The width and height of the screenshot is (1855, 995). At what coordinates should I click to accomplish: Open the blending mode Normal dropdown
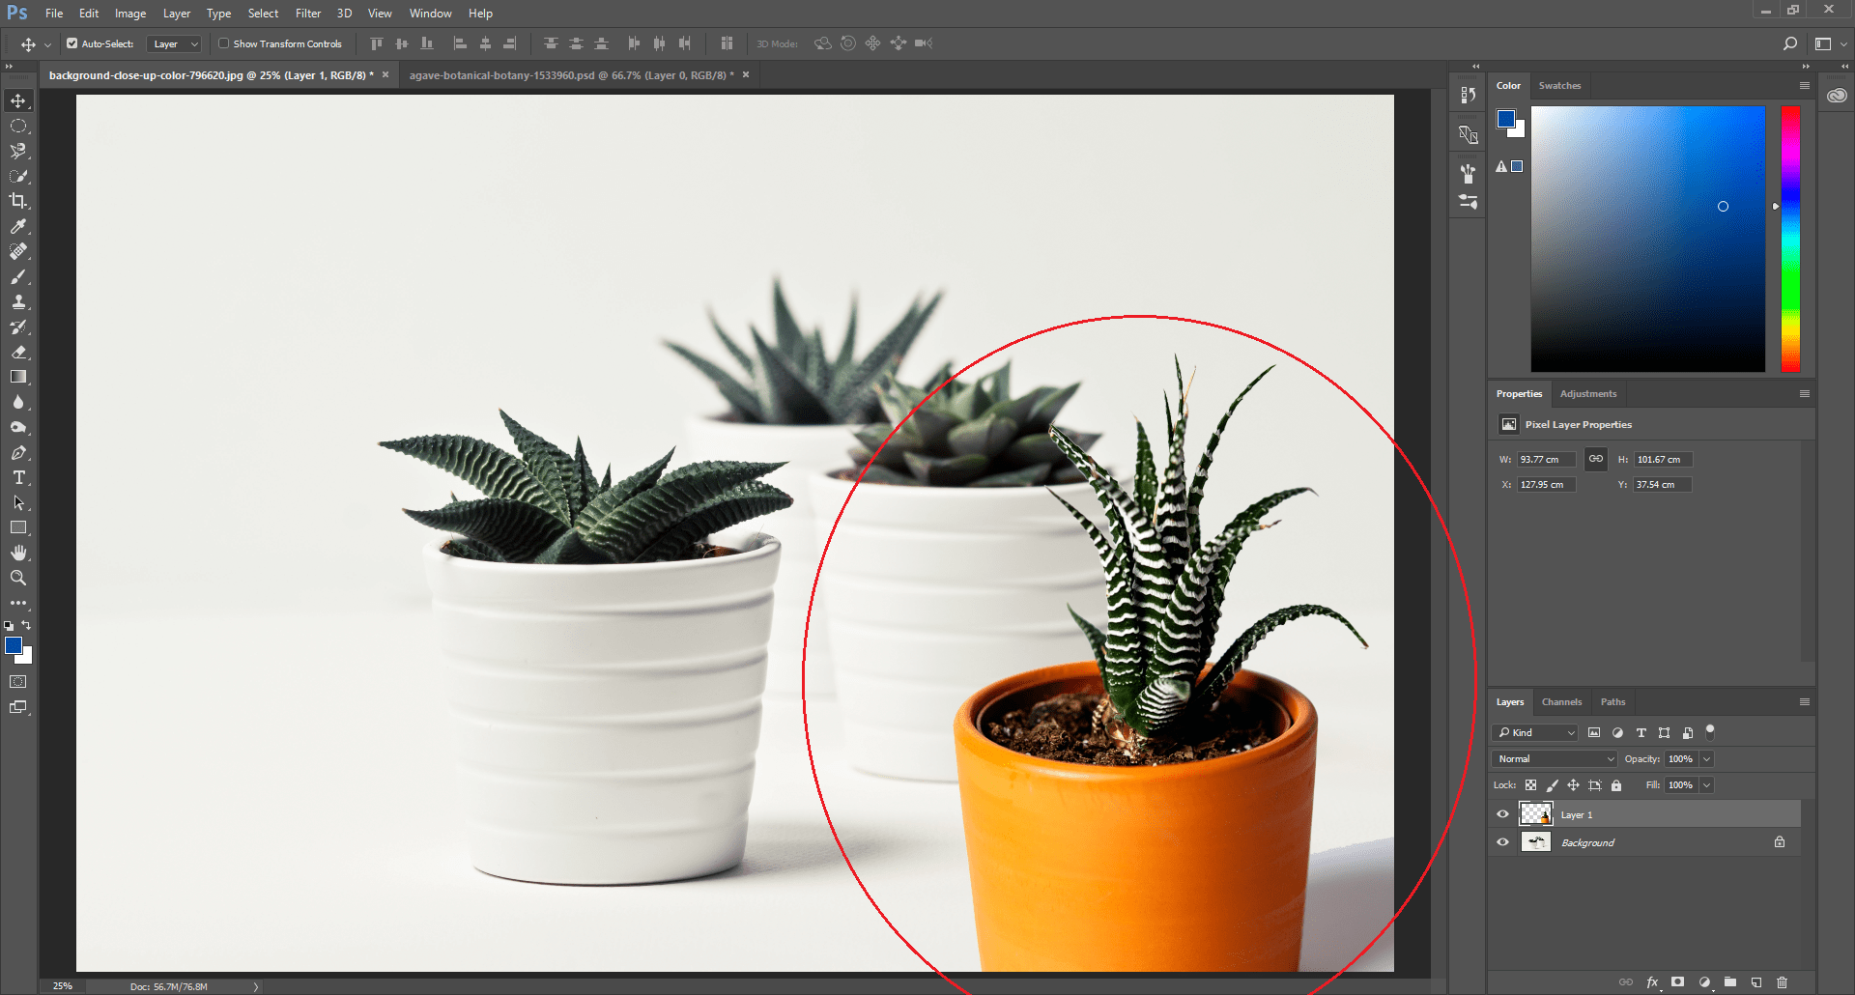point(1555,759)
